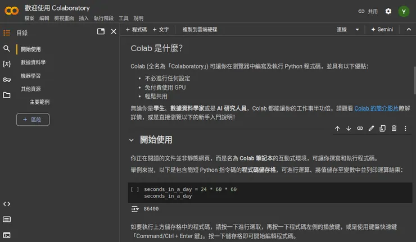Open the 編輯 menu
This screenshot has width=416, height=242.
coord(44,19)
